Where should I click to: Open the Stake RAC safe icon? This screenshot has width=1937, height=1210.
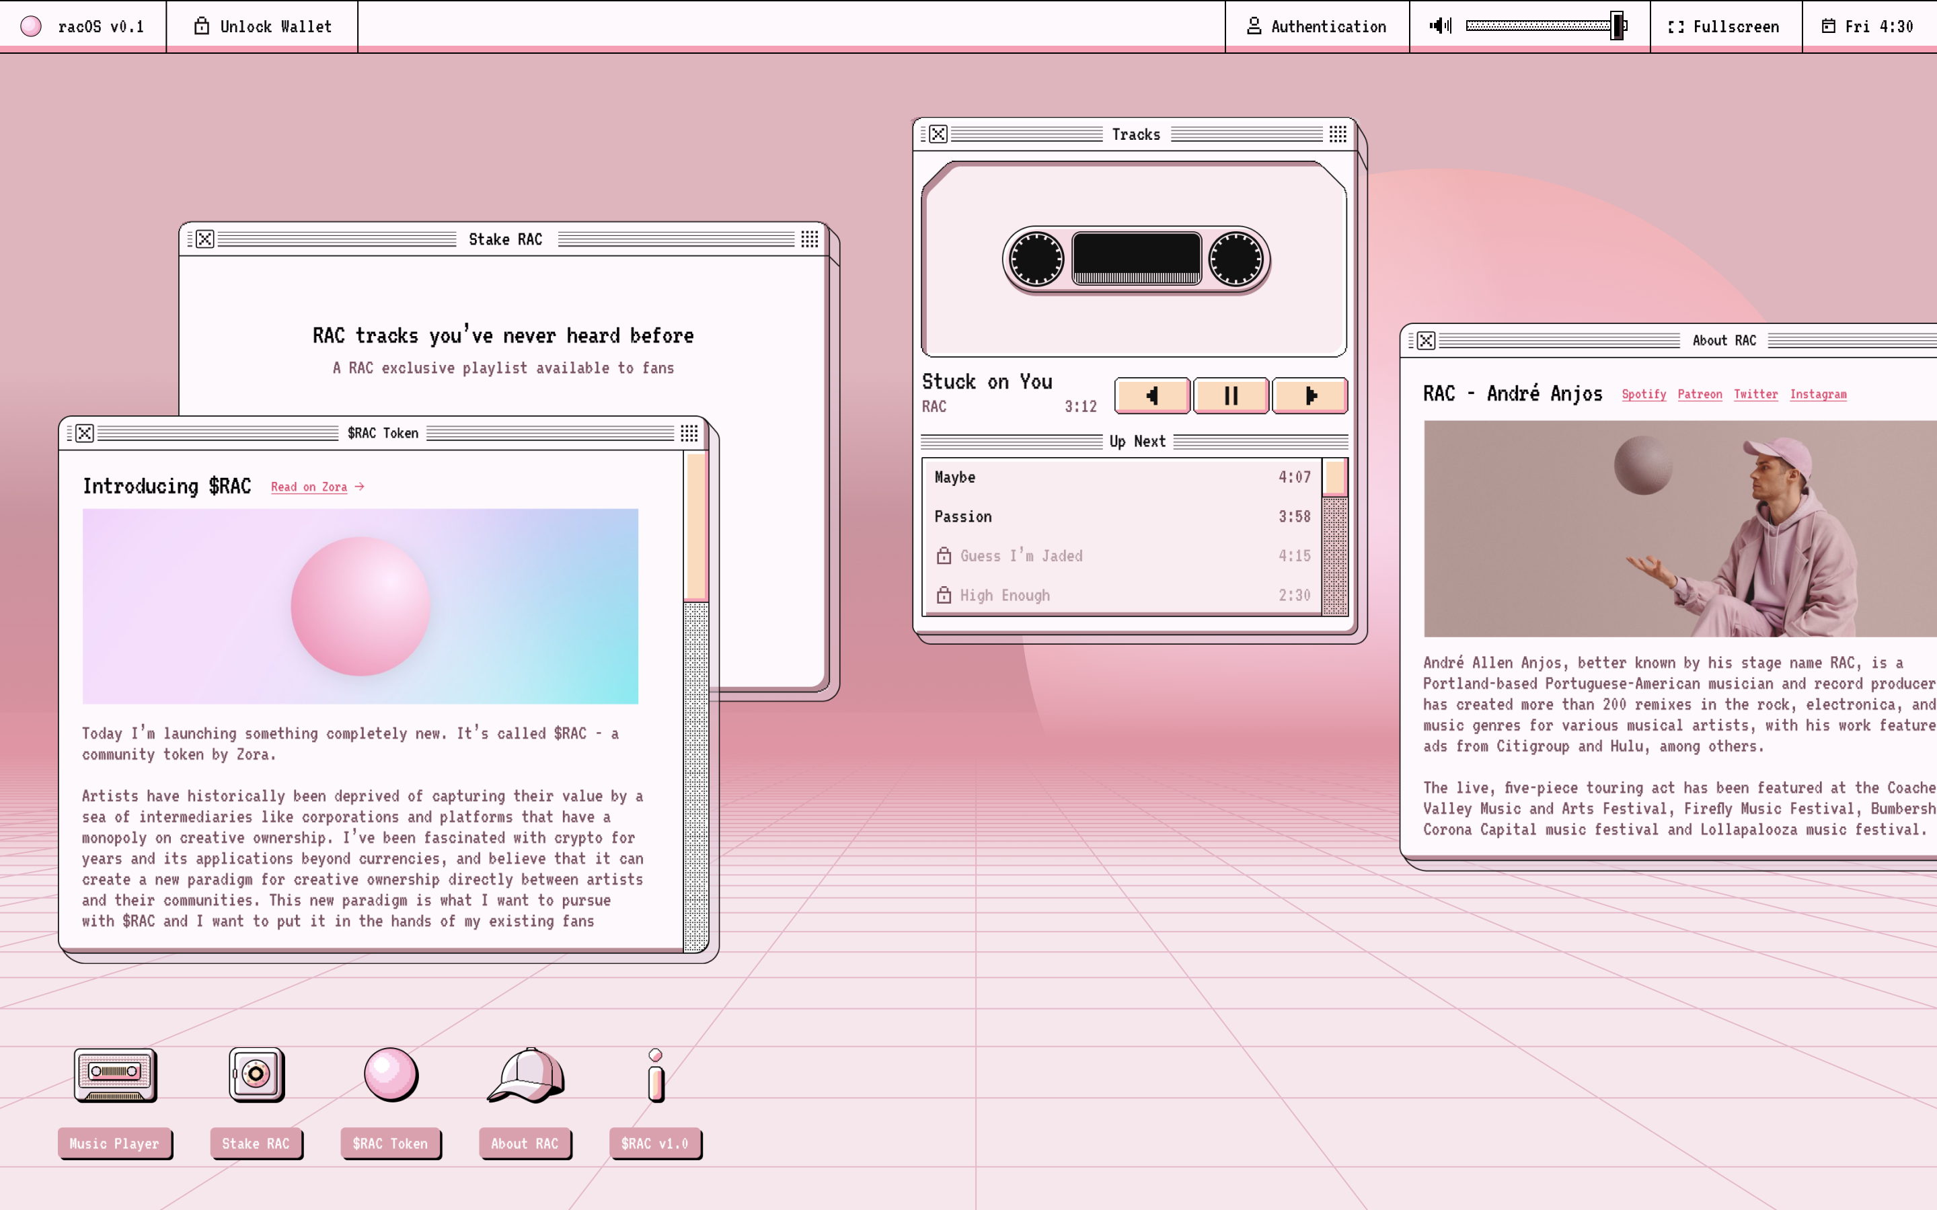[256, 1075]
